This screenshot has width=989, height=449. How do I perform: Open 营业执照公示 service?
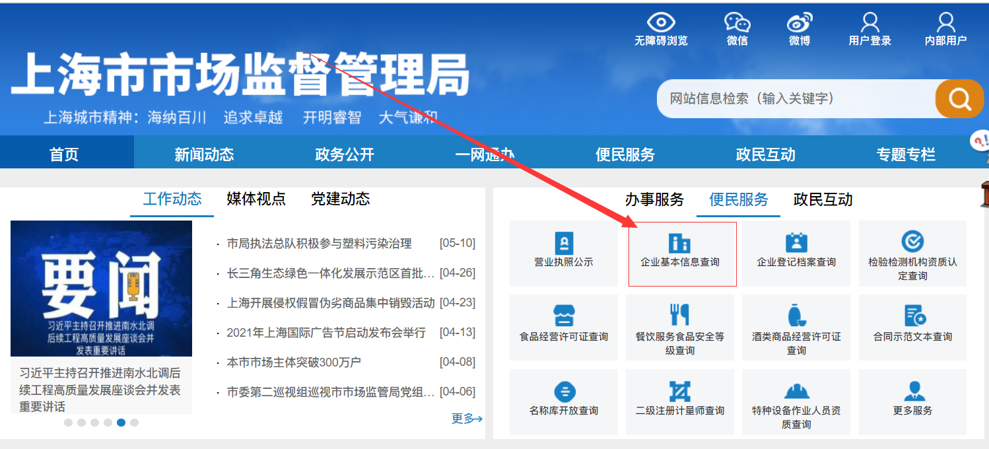(x=563, y=254)
